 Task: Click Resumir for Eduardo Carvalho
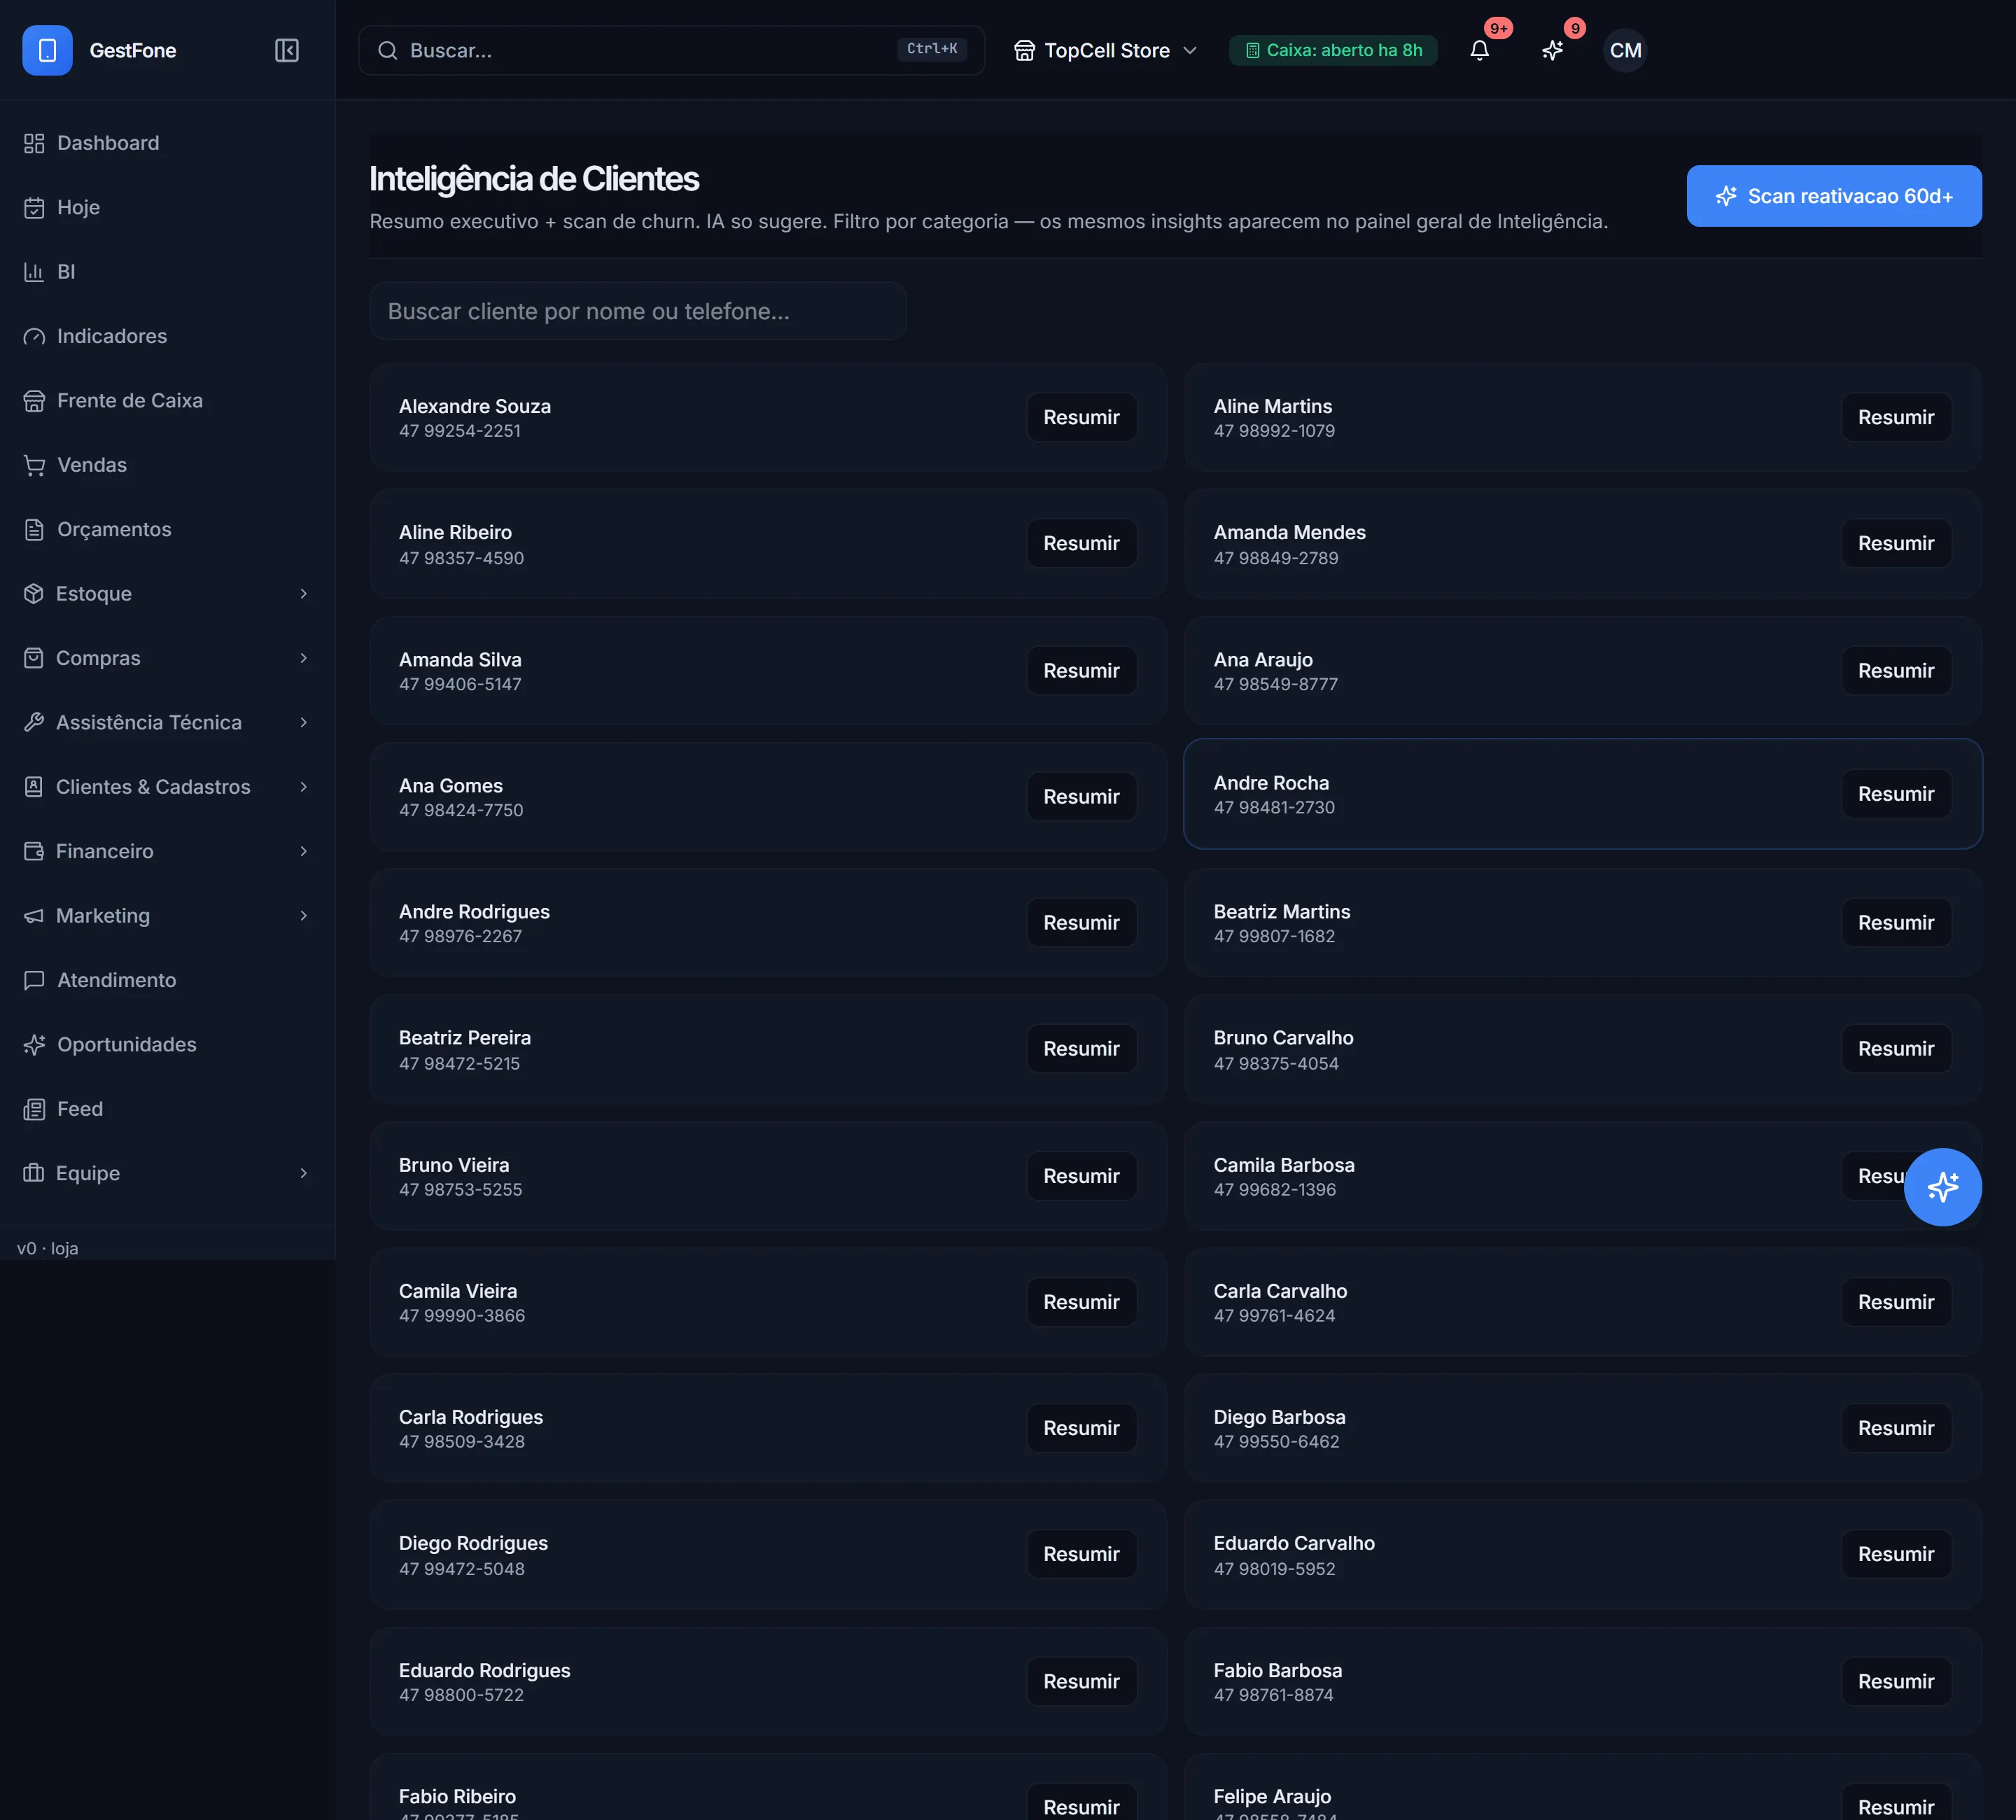tap(1896, 1554)
